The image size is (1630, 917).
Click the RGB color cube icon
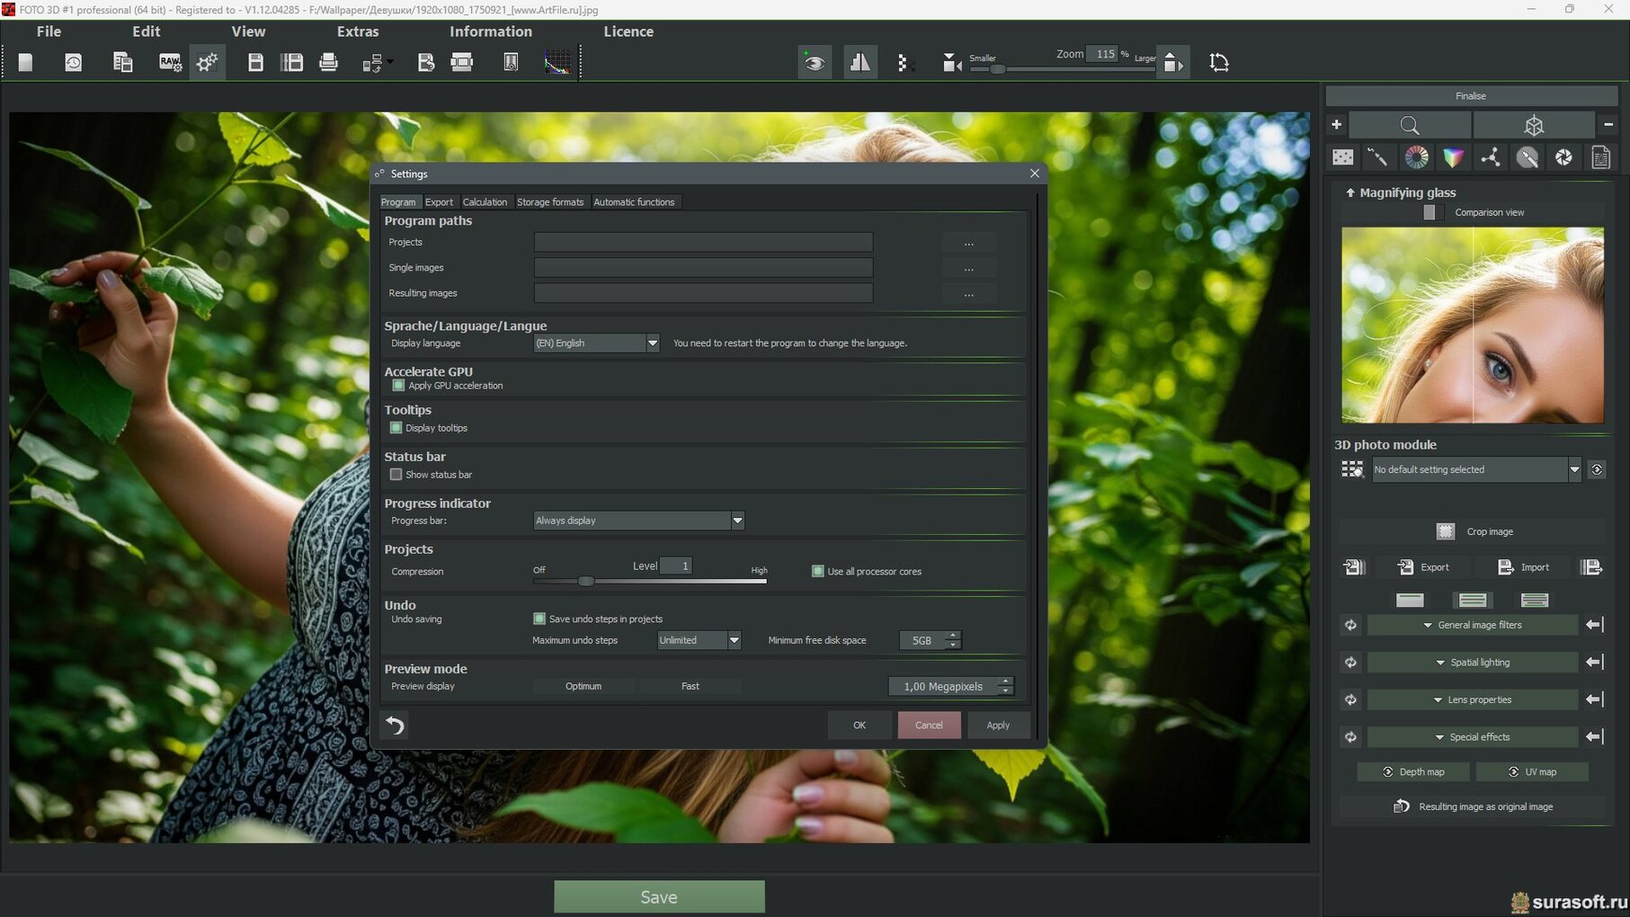coord(1453,157)
